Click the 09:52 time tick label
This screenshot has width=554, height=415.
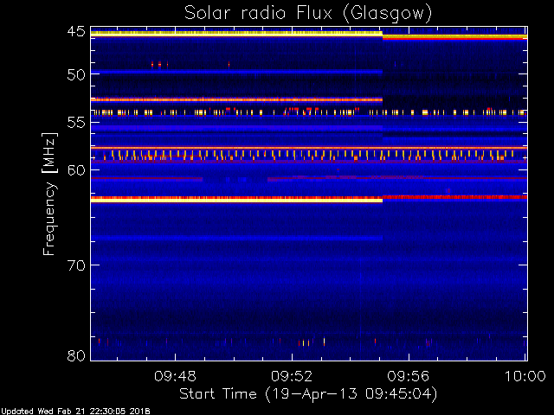[x=292, y=376]
